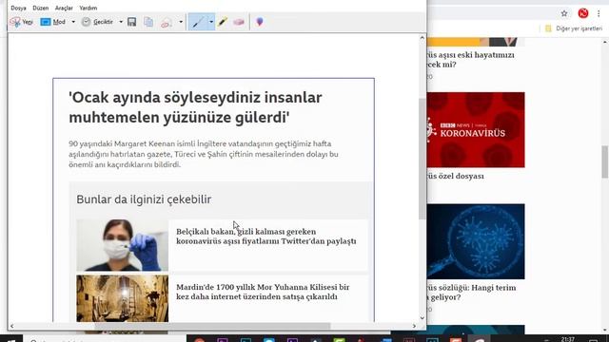This screenshot has width=609, height=342.
Task: Click the church interior thumbnail
Action: 123,298
